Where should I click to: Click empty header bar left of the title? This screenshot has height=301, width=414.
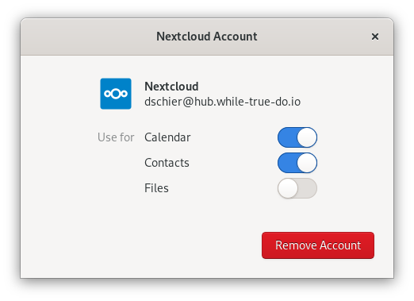87,37
